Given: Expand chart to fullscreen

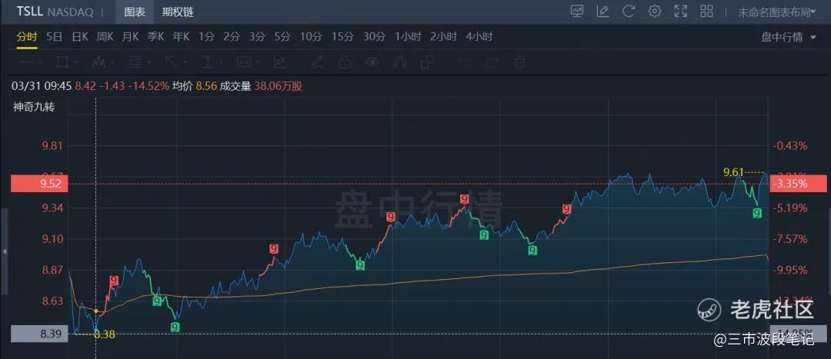Looking at the screenshot, I should click(x=680, y=11).
